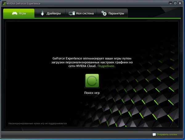Click the monitor icon on Моя система tab
185x140 pixels.
click(72, 14)
